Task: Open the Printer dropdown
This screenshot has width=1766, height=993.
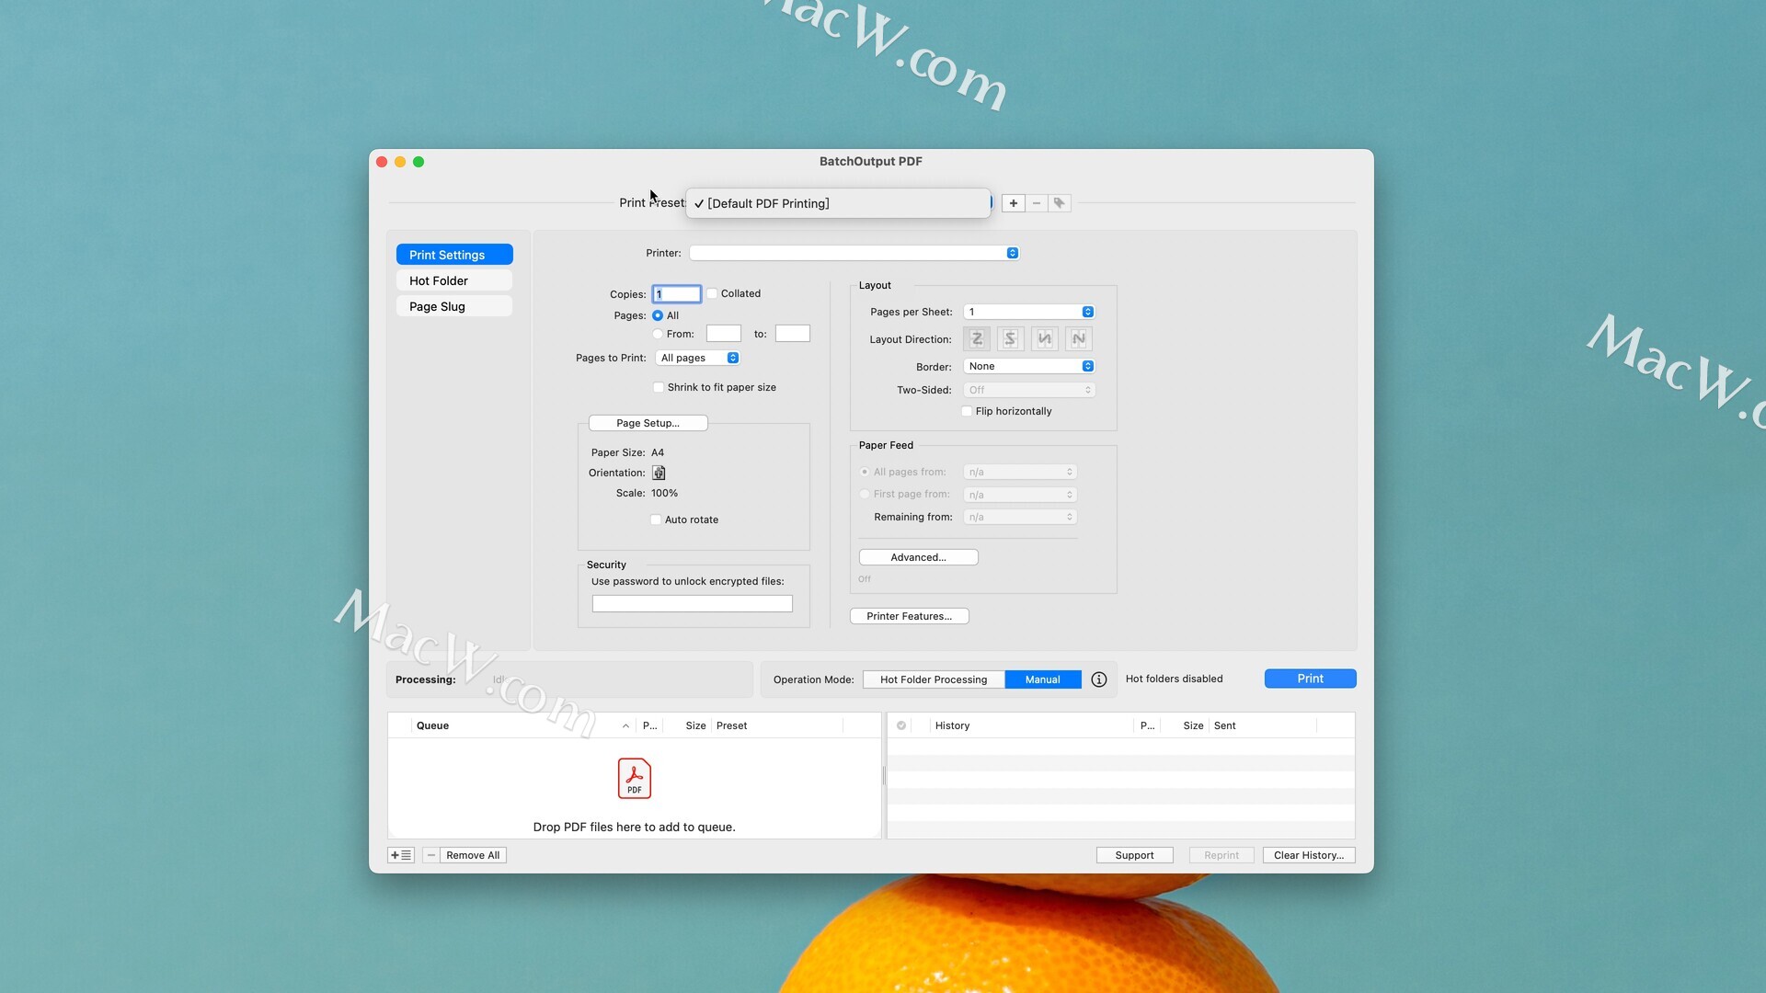Action: (854, 253)
